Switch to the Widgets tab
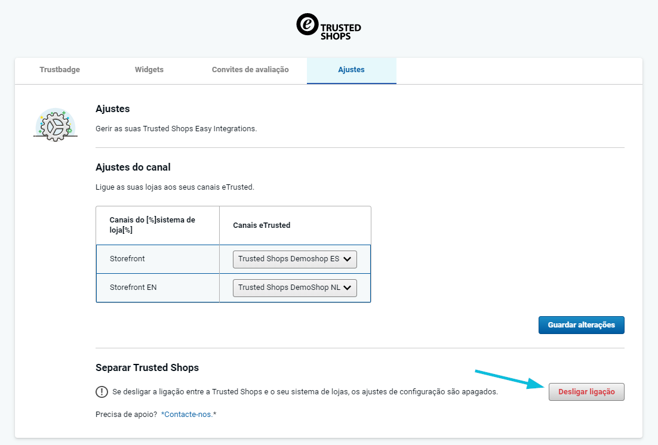 coord(149,70)
